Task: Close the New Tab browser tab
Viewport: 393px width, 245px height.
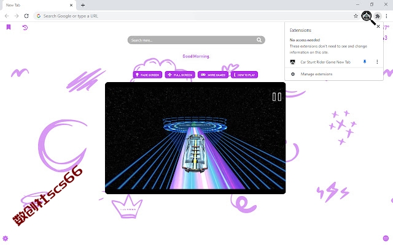Action: (71, 5)
